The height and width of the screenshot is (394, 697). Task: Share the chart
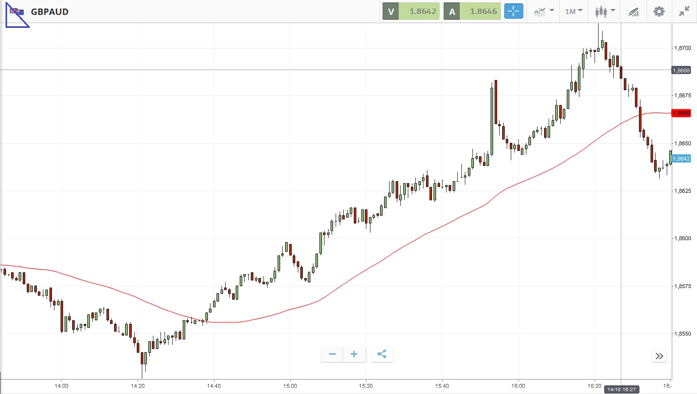(x=382, y=354)
